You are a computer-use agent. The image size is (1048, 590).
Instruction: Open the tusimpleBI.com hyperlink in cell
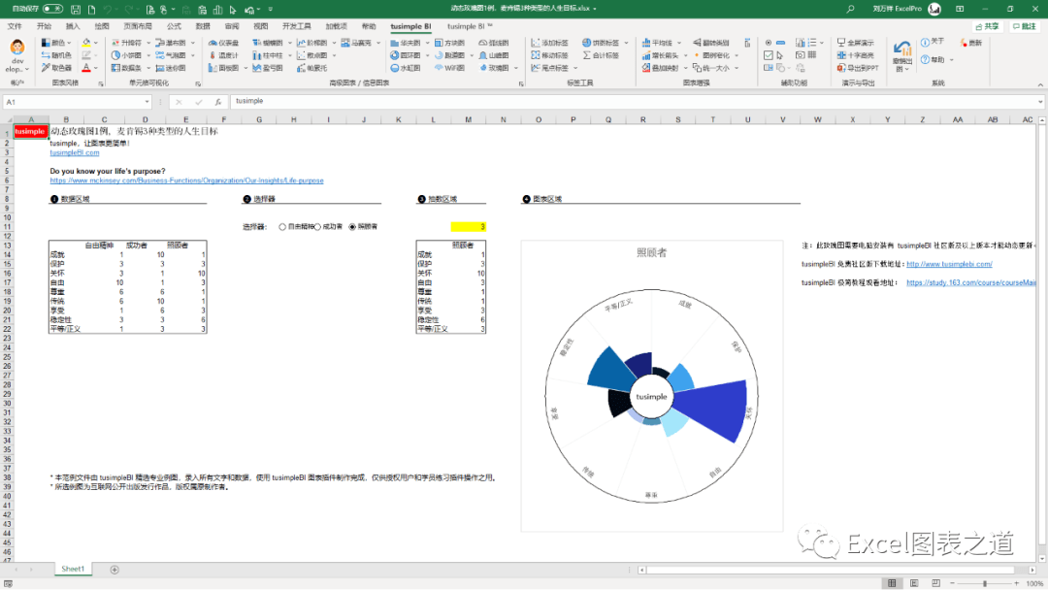coord(74,153)
